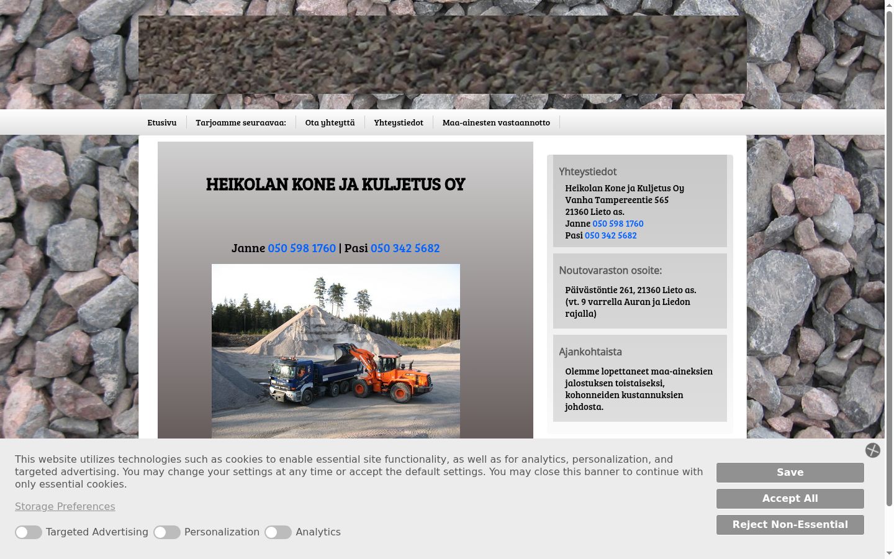The width and height of the screenshot is (894, 559).
Task: Enable the Personalization cookie switch
Action: pos(167,532)
